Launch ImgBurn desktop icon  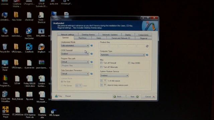tap(41, 48)
